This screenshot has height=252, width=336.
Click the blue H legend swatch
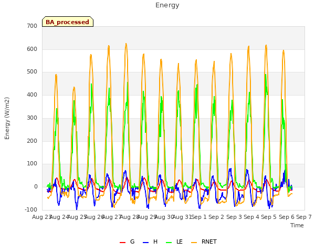(145, 243)
